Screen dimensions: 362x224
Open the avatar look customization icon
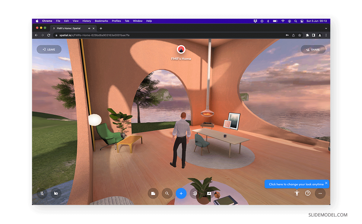point(297,193)
